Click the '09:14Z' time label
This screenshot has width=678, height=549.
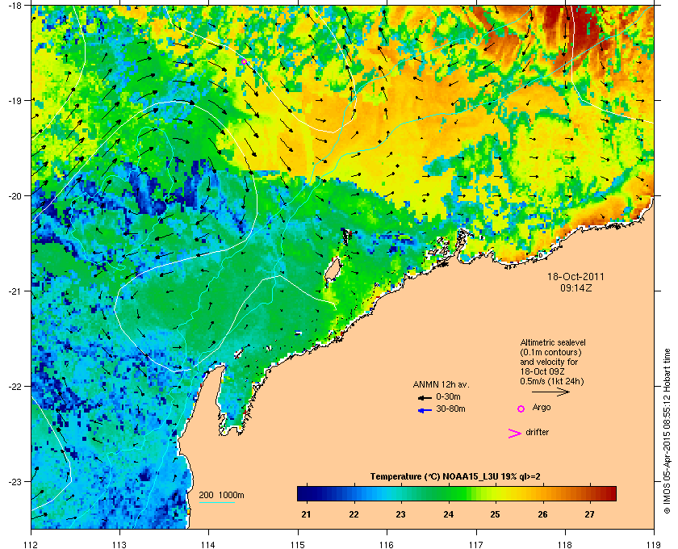(576, 287)
